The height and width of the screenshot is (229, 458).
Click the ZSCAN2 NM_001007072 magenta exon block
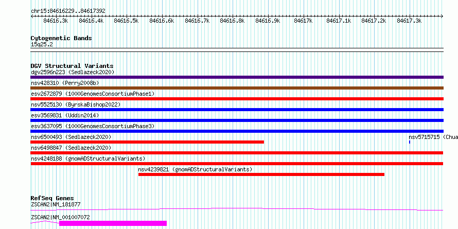(113, 223)
